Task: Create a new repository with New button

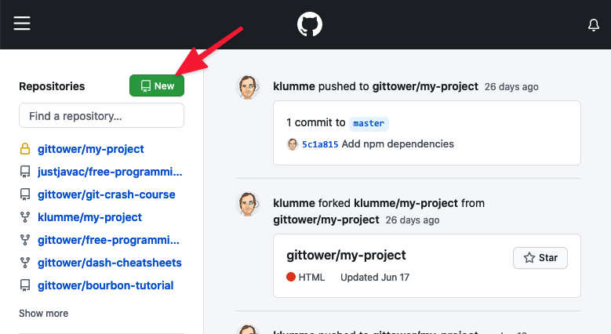Action: point(157,86)
